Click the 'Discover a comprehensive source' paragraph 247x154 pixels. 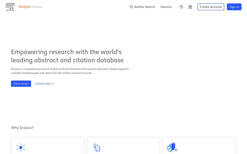[70, 71]
